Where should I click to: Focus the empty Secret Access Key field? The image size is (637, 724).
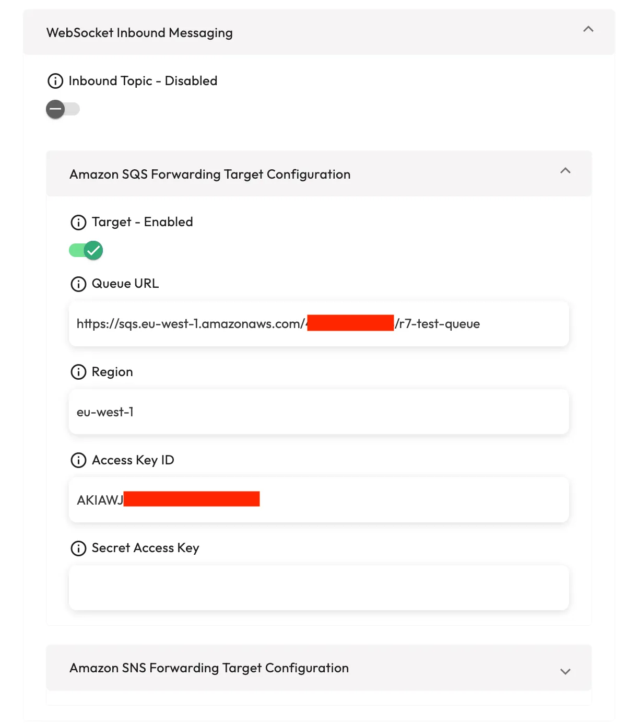click(x=318, y=588)
